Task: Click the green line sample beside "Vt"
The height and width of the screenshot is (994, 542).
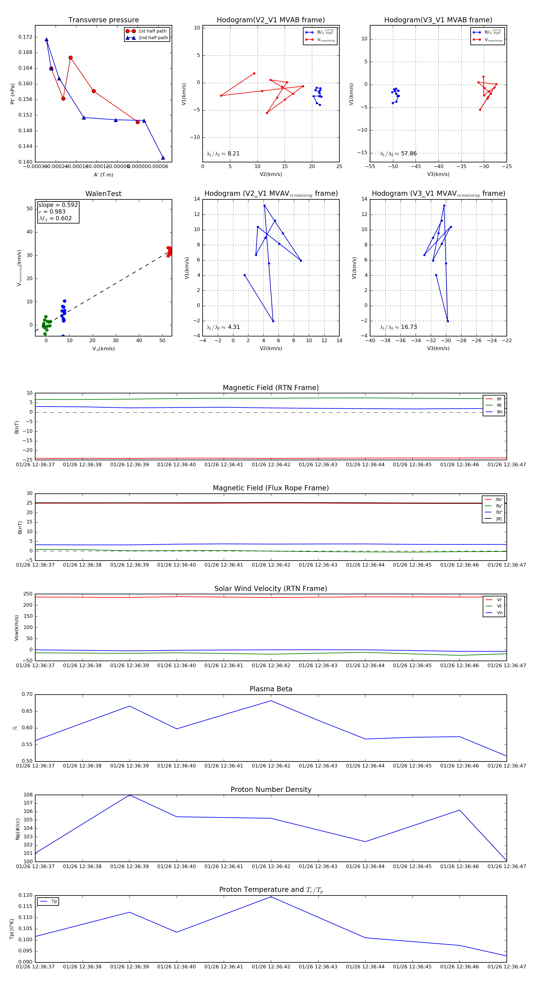Action: (x=489, y=606)
